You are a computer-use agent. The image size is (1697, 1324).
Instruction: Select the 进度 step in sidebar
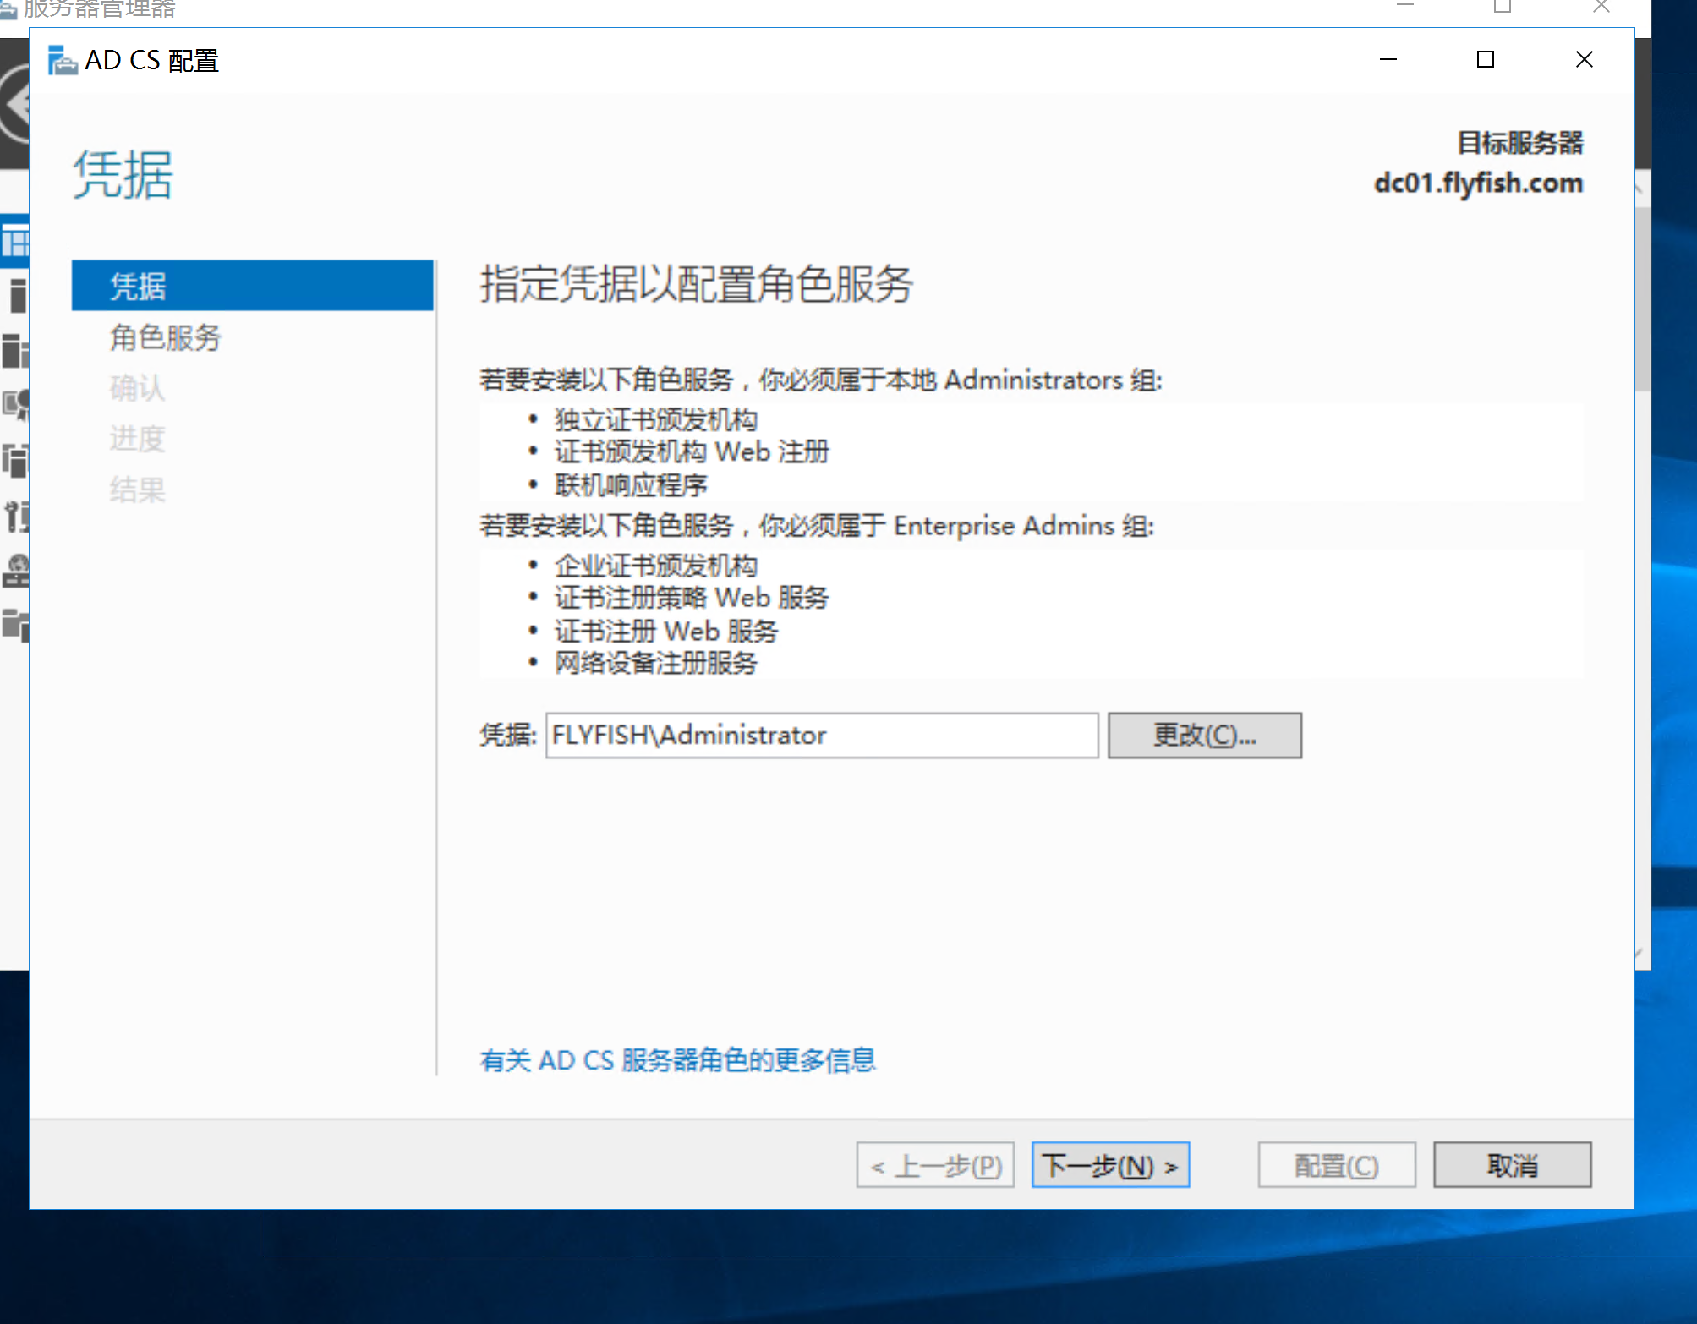[137, 439]
